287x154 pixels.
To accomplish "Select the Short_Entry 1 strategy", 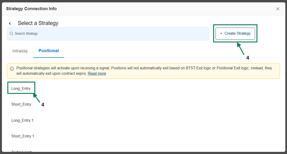I will pos(23,136).
